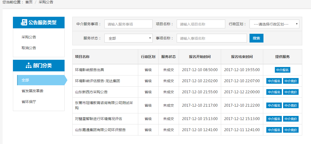Open project 山东嘉通集团有限公司环评报告

point(100,130)
